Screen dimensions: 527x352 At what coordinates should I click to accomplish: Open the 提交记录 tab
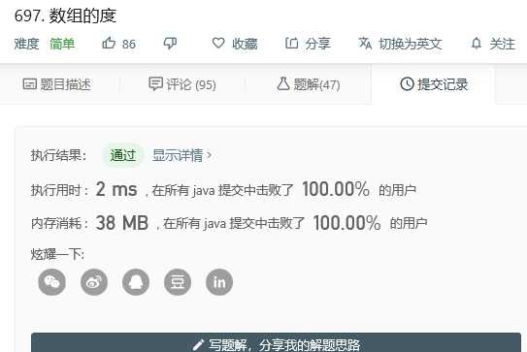[x=434, y=84]
